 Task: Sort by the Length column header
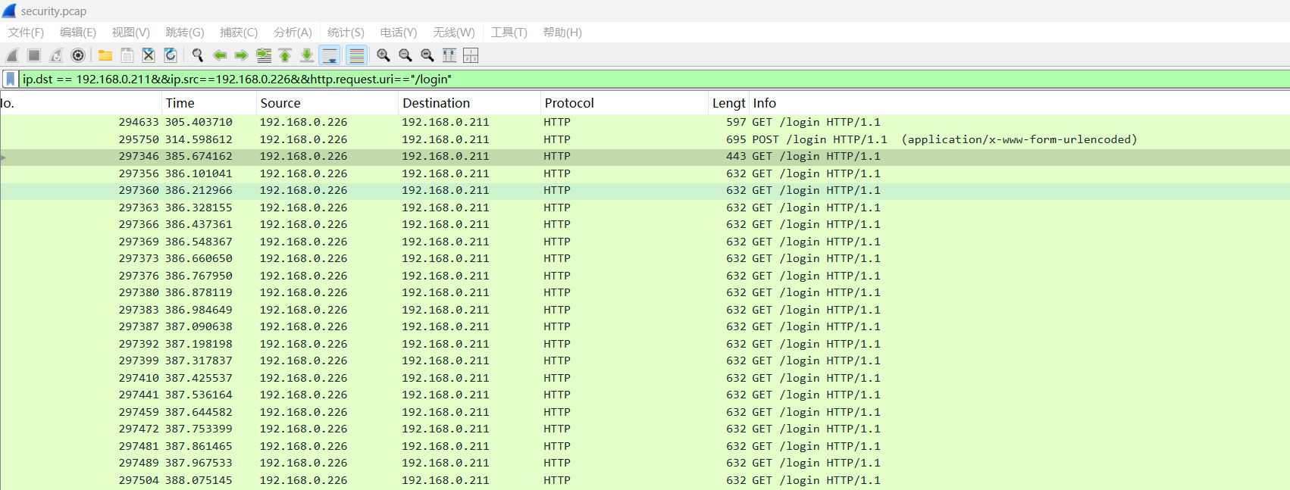coord(729,103)
